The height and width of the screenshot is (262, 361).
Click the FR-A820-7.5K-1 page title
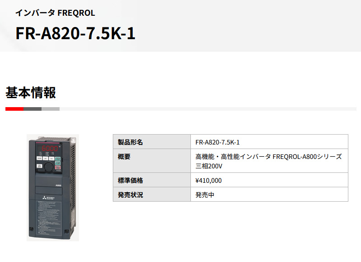(75, 33)
